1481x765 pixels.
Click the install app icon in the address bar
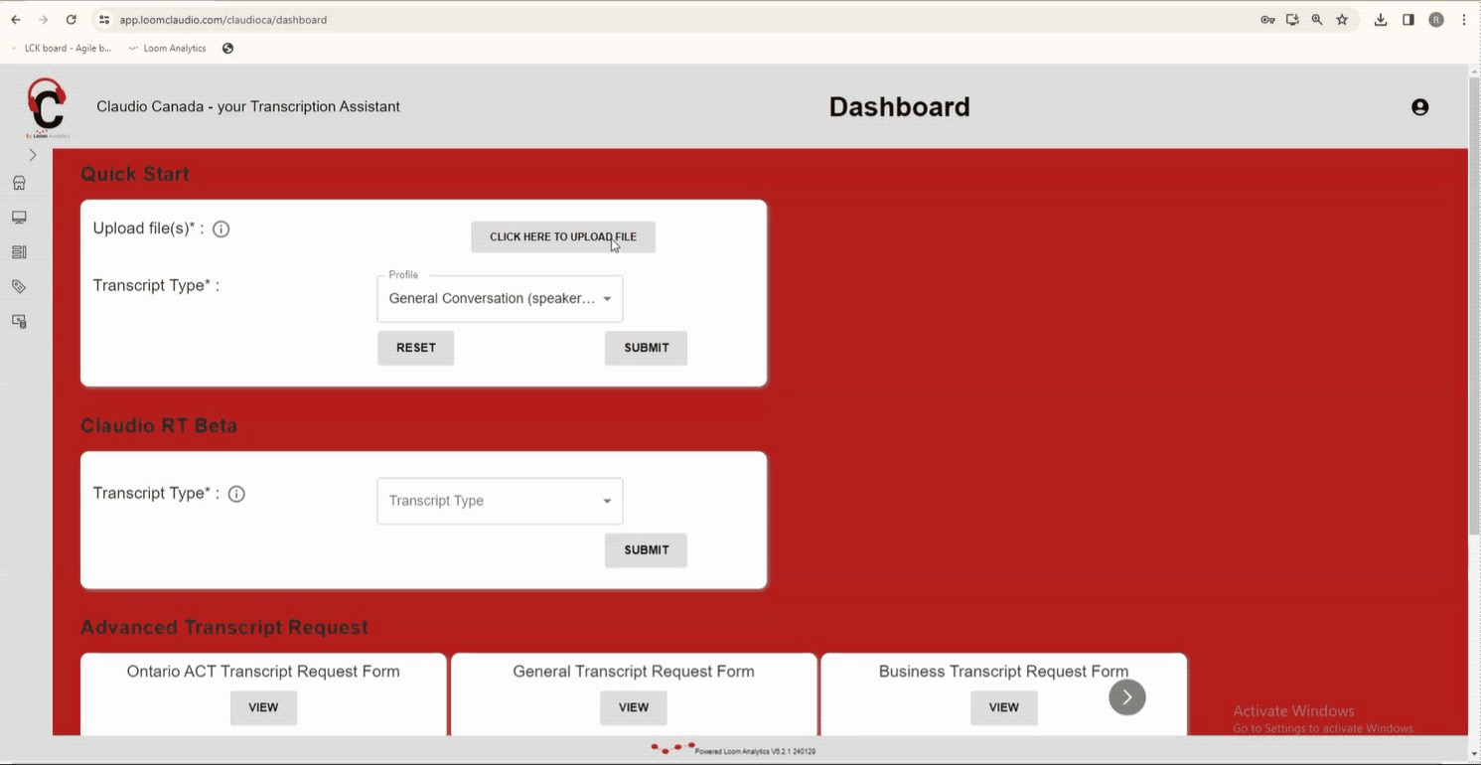point(1292,20)
